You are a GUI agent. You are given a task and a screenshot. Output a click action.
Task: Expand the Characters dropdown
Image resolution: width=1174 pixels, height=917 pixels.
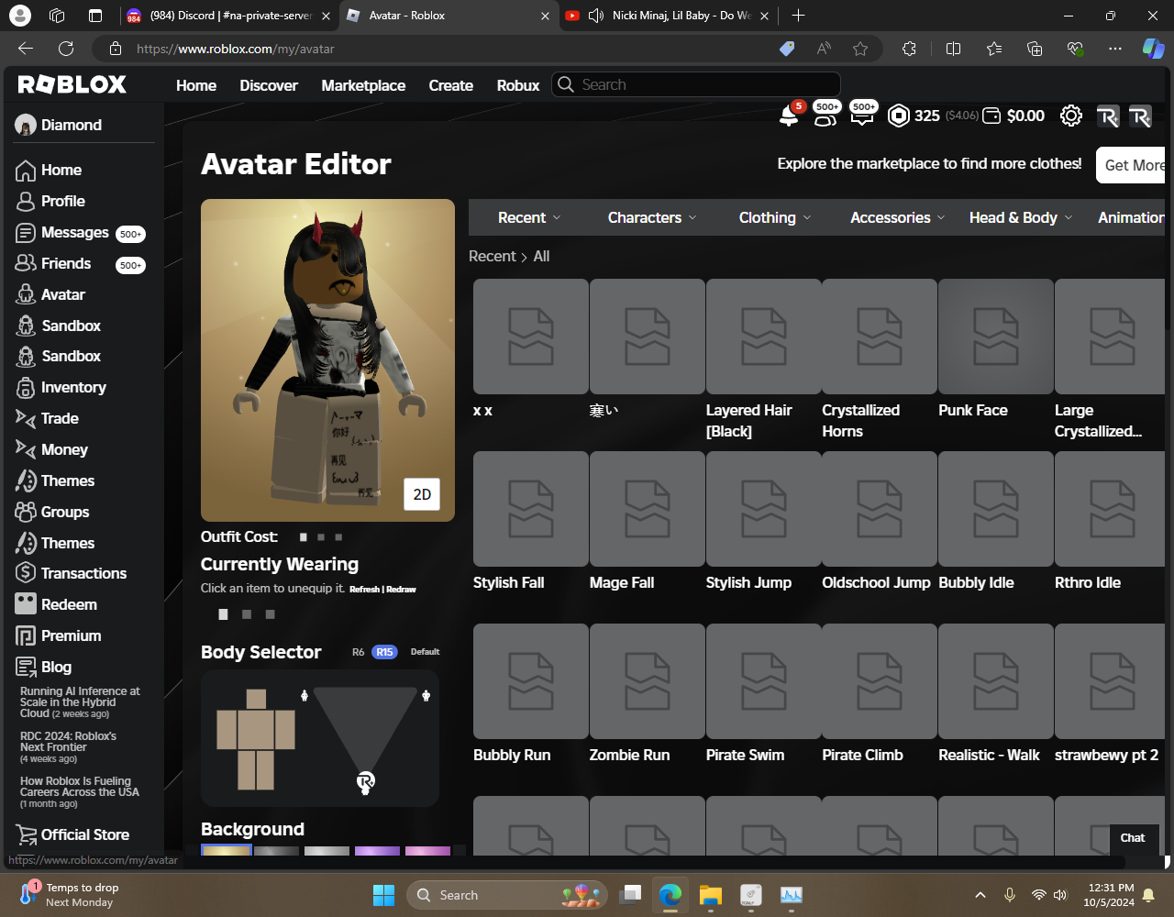coord(652,217)
